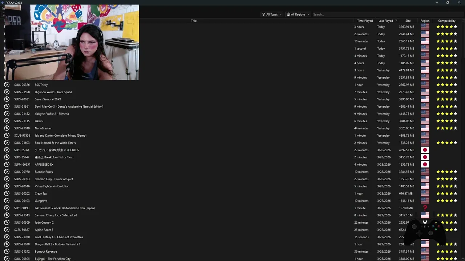The height and width of the screenshot is (261, 465).
Task: Click disc icon for Jak and Daxter Complete Trilogy
Action: click(x=7, y=136)
